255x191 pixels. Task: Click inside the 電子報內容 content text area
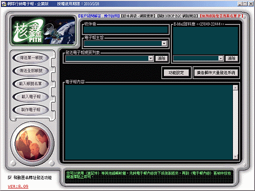[149, 122]
